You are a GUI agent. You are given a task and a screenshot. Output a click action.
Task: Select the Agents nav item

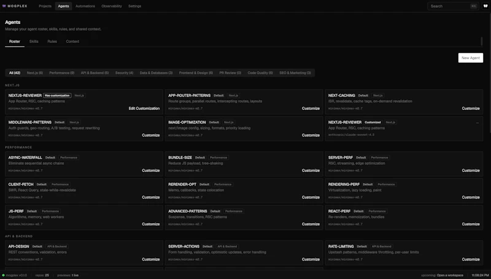pos(63,6)
